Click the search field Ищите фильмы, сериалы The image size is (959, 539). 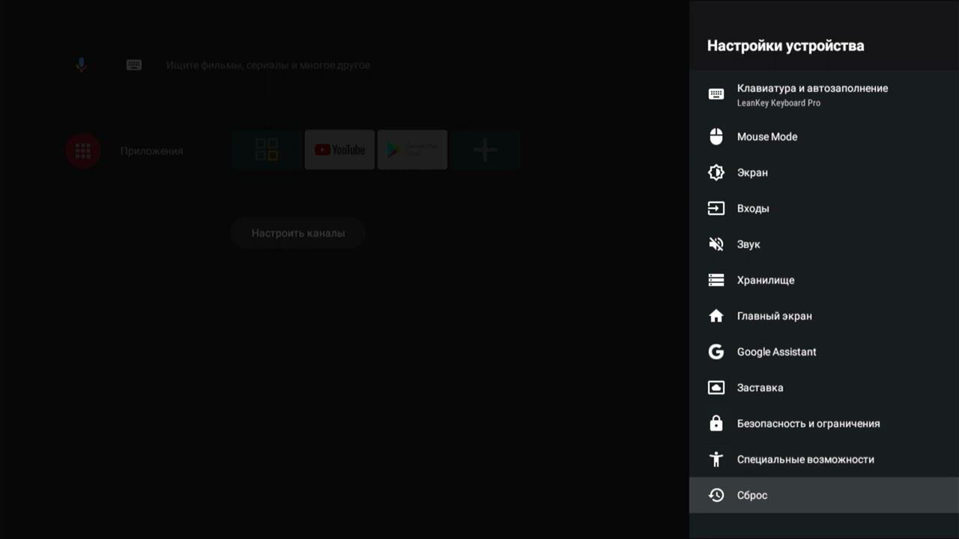pyautogui.click(x=268, y=65)
